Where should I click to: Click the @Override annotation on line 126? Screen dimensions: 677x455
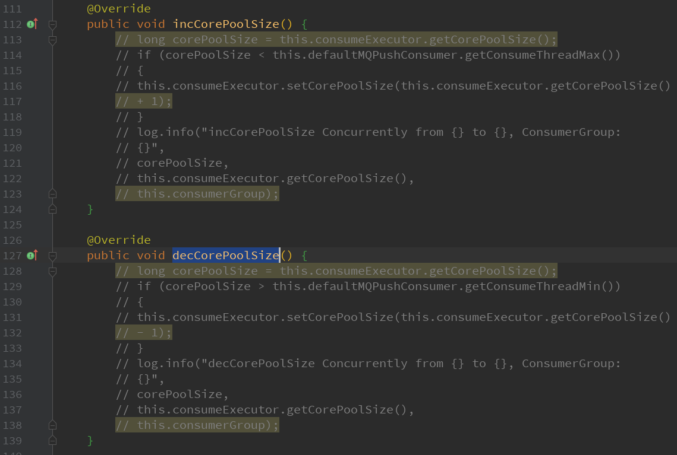[119, 240]
